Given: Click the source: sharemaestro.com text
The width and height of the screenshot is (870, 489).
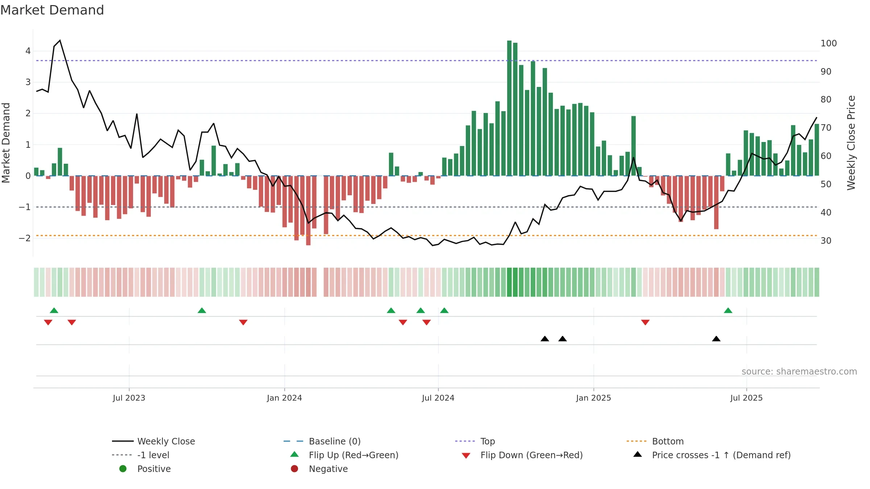Looking at the screenshot, I should click(x=799, y=372).
